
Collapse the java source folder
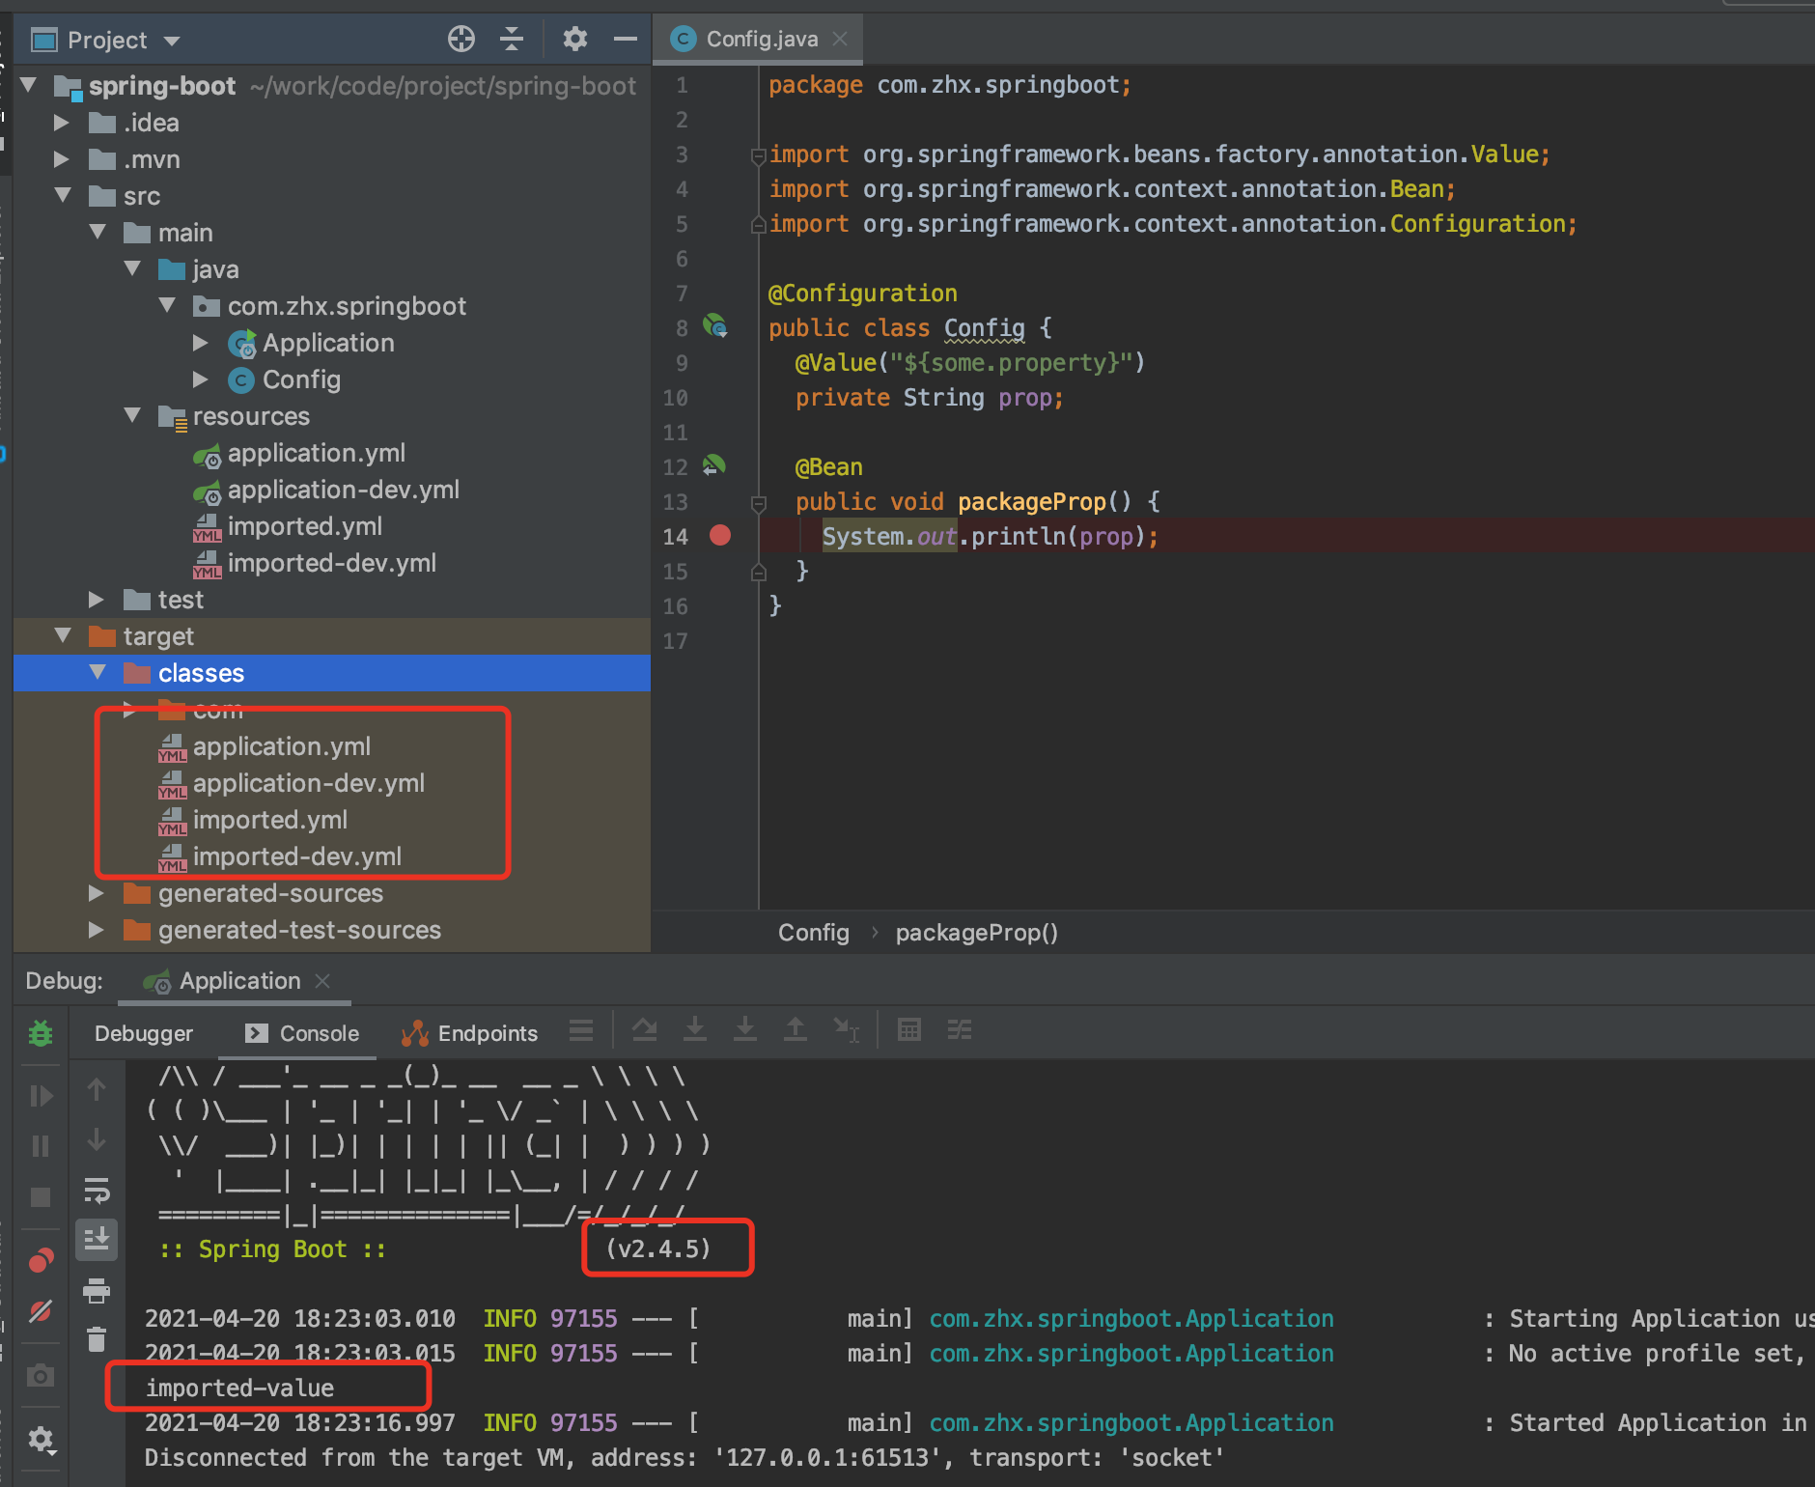pyautogui.click(x=133, y=268)
